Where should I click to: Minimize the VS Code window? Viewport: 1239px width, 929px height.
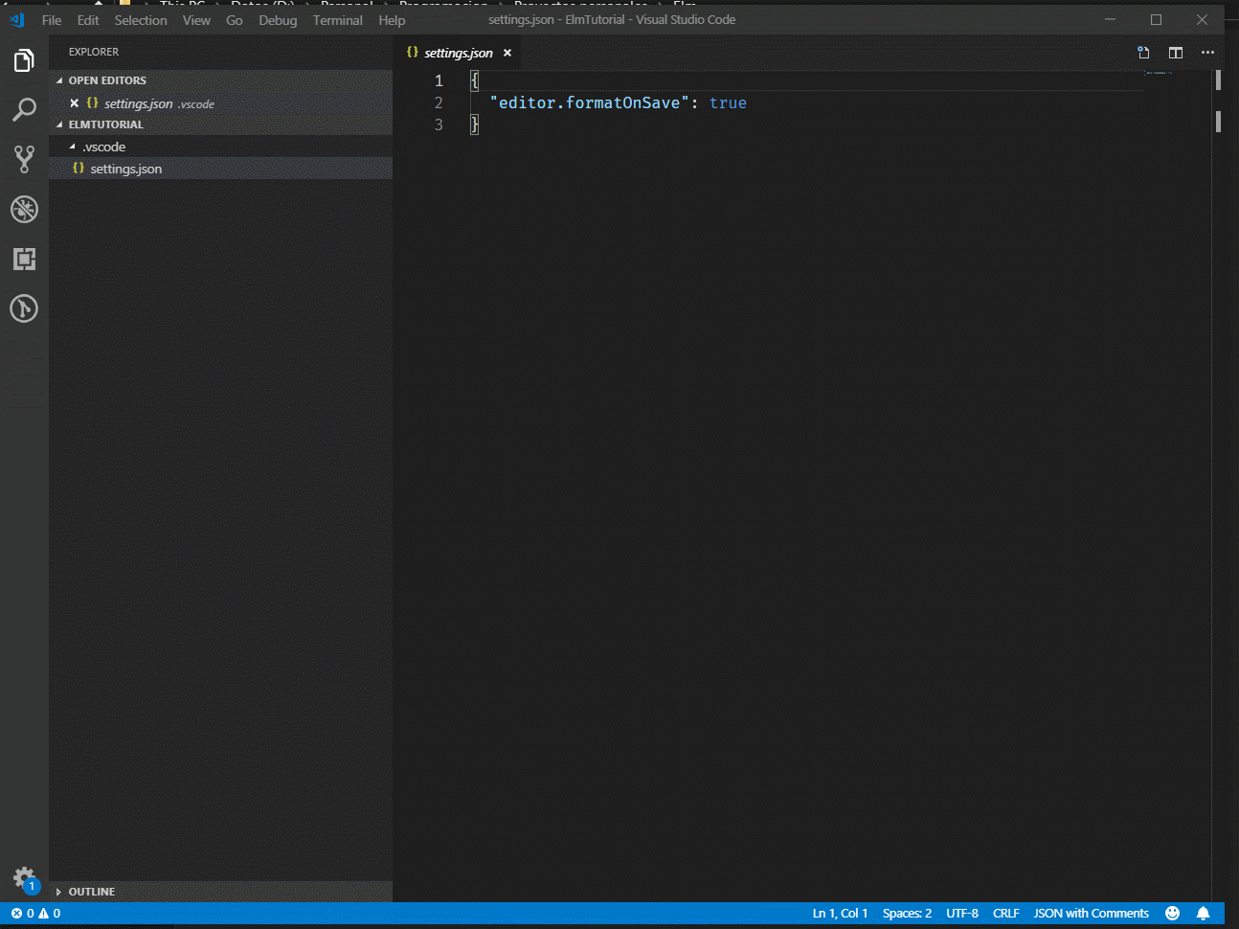tap(1110, 19)
